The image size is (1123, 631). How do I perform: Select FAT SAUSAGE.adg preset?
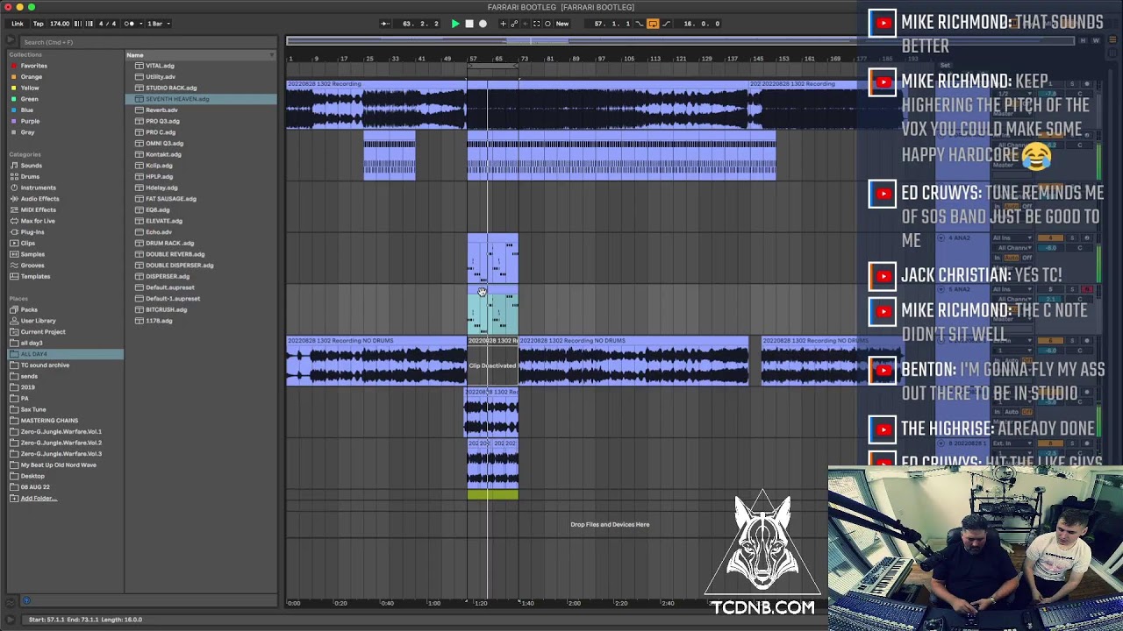[x=171, y=199]
